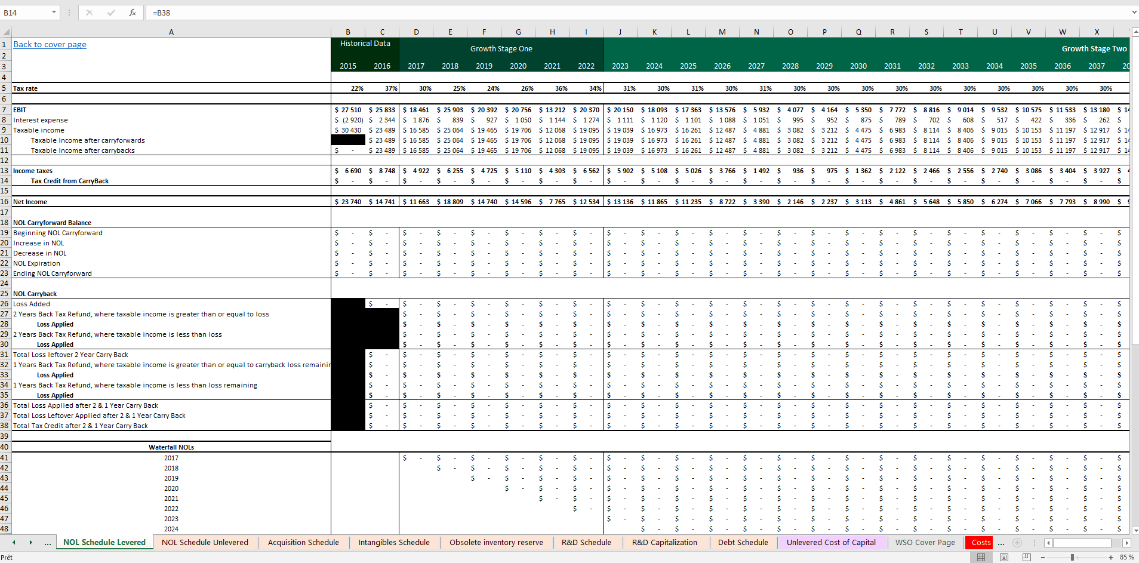Image resolution: width=1139 pixels, height=563 pixels.
Task: Open the R&D Capitalization tab
Action: (664, 542)
